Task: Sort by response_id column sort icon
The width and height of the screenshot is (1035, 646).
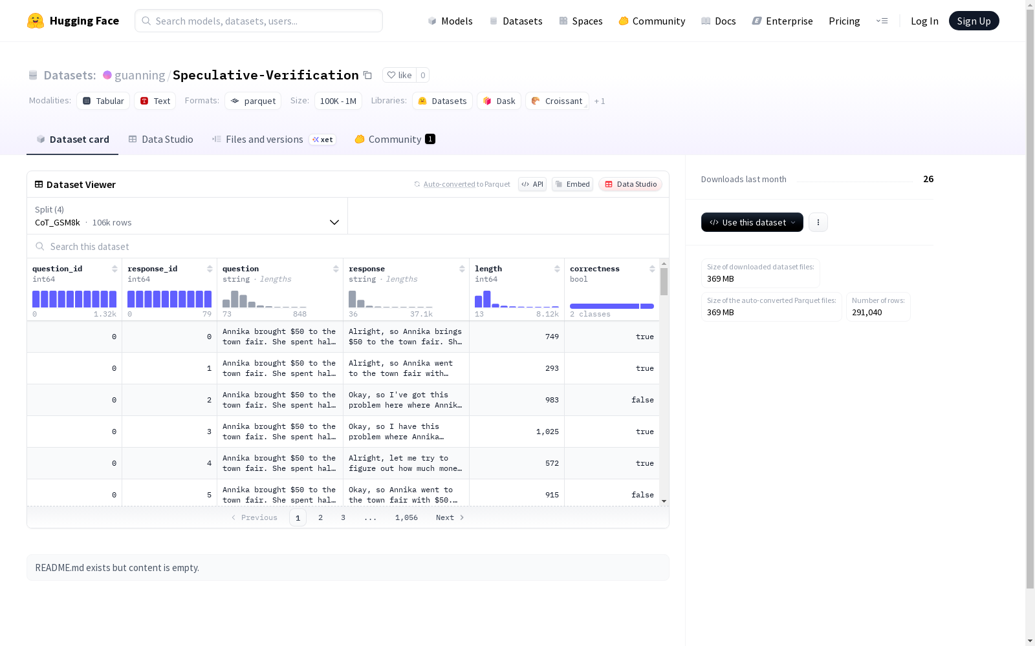Action: 210,269
